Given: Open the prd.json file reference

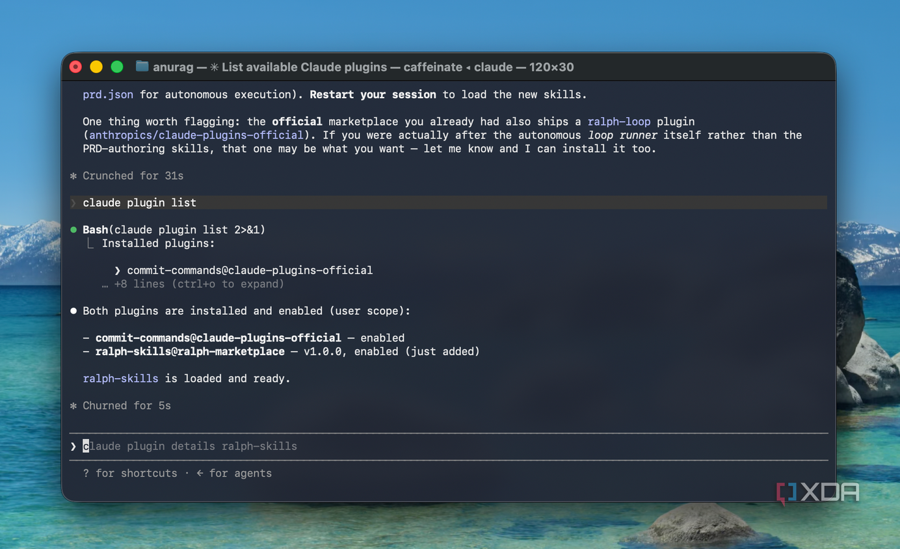Looking at the screenshot, I should coord(108,94).
